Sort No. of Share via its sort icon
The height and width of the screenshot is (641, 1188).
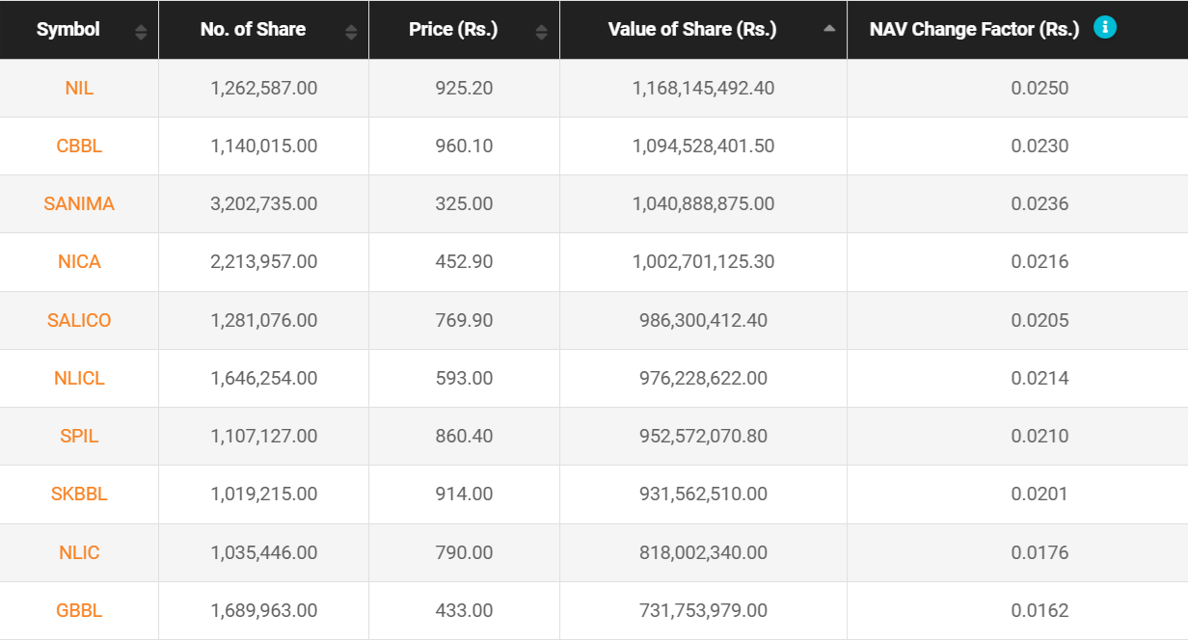pyautogui.click(x=349, y=30)
